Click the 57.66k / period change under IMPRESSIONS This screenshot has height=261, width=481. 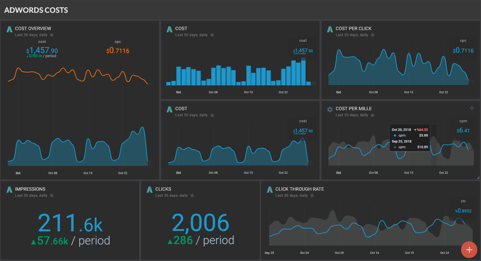coord(70,241)
